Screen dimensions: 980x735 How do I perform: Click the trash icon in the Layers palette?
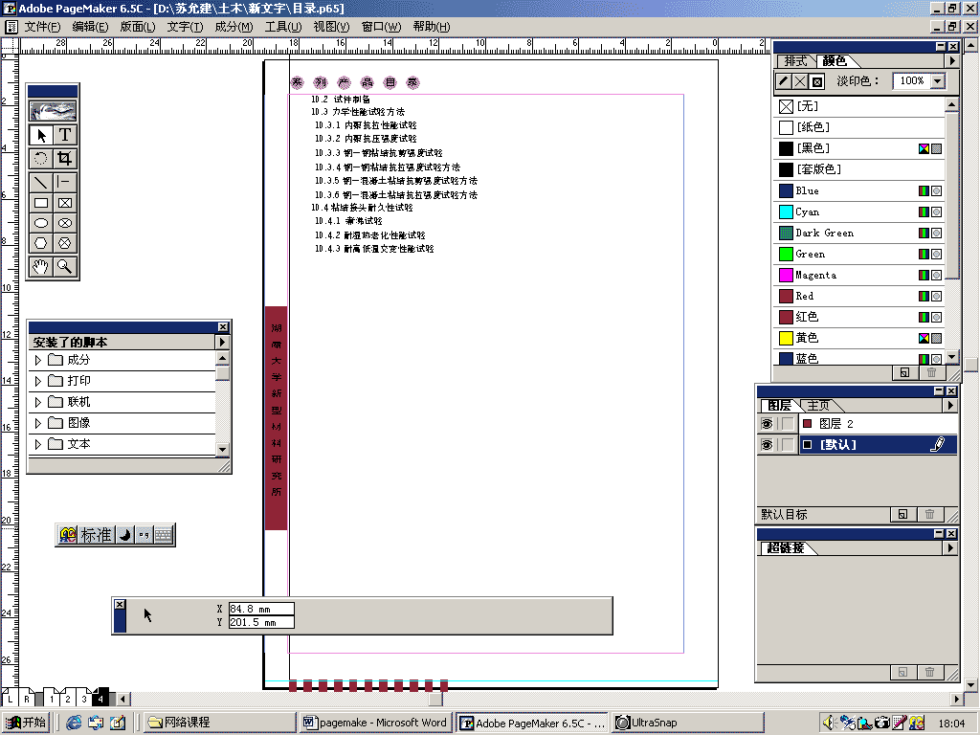[x=928, y=514]
